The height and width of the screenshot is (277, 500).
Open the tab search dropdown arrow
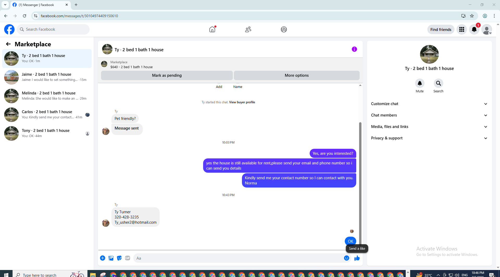[x=5, y=5]
